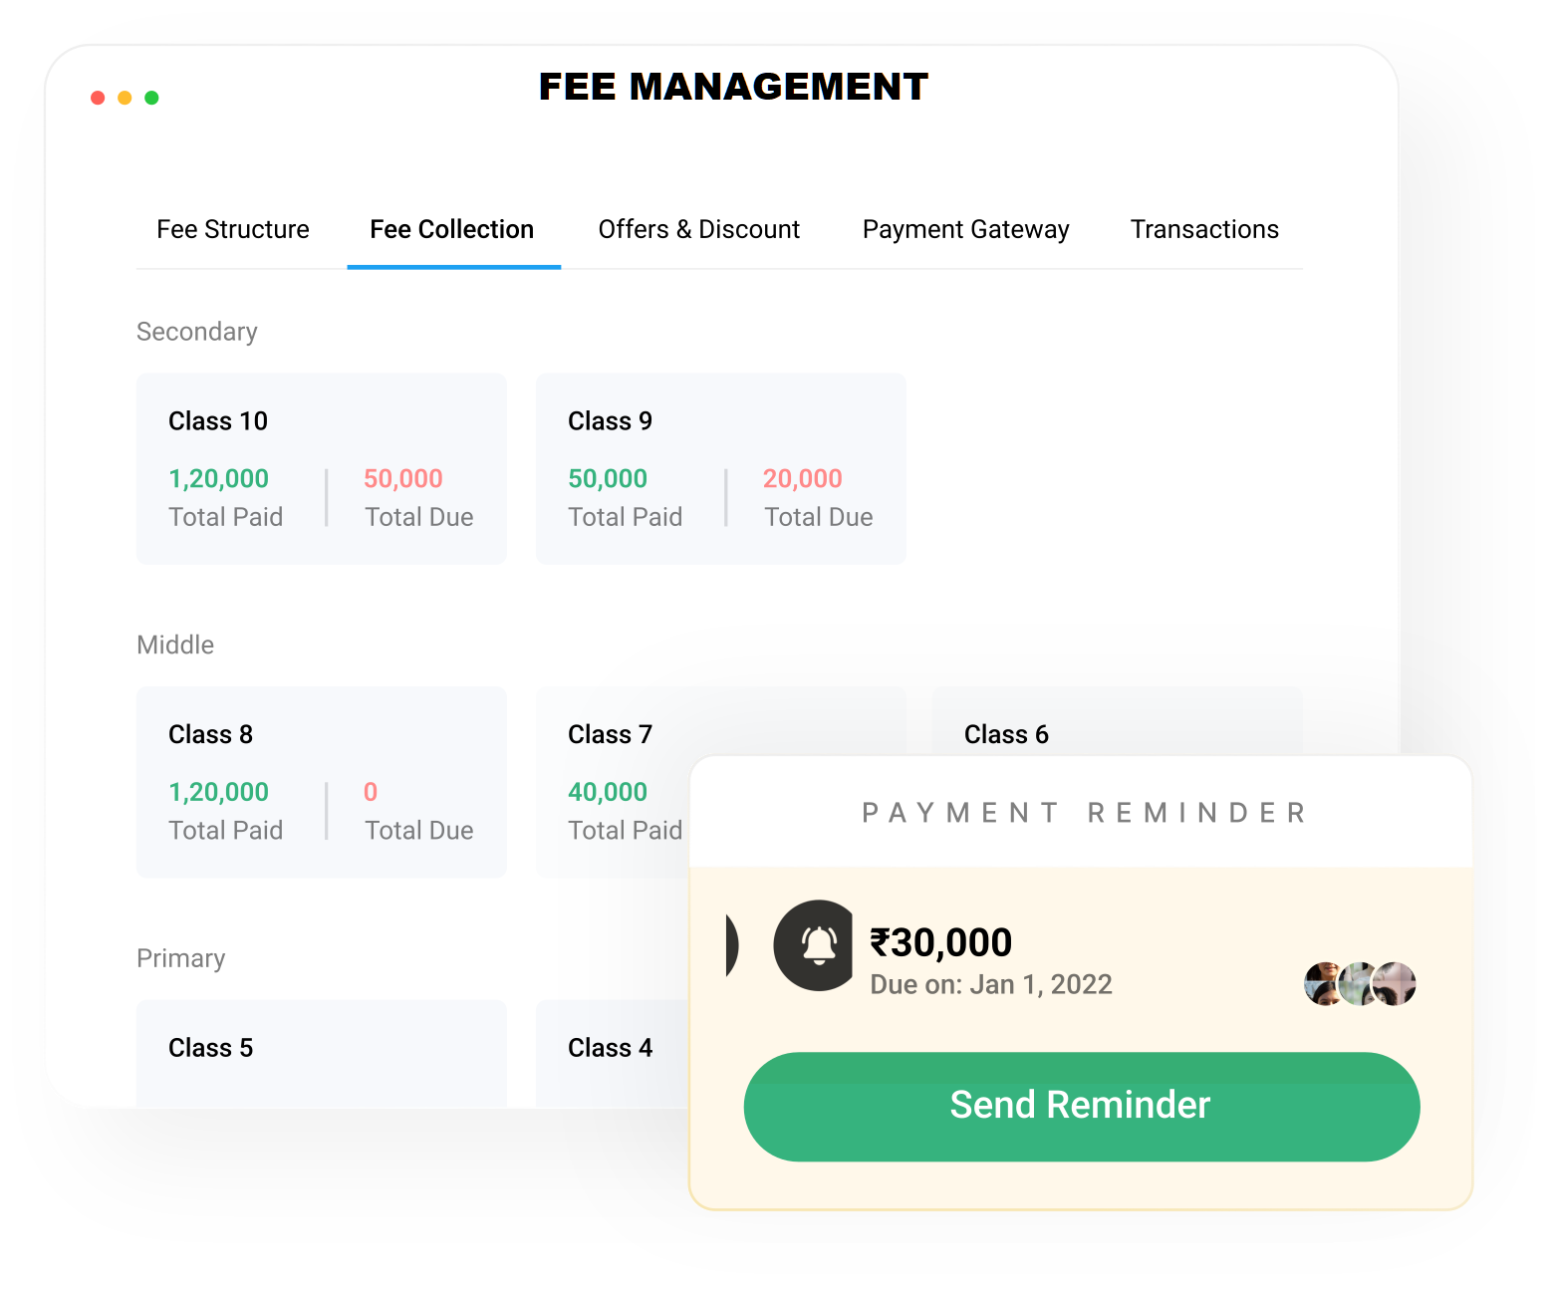Image resolution: width=1553 pixels, height=1289 pixels.
Task: Open the Class 10 fee card
Action: 321,468
